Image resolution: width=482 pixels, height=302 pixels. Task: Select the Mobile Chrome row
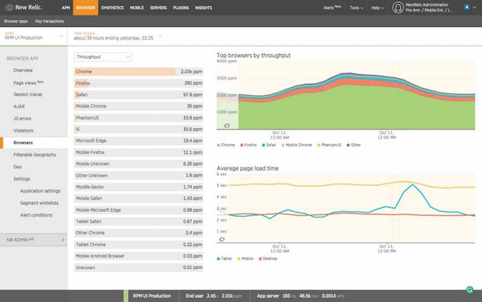click(x=138, y=106)
